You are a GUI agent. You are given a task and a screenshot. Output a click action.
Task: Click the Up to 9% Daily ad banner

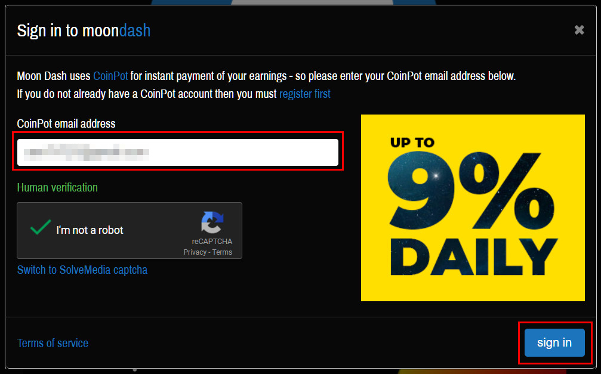[473, 208]
